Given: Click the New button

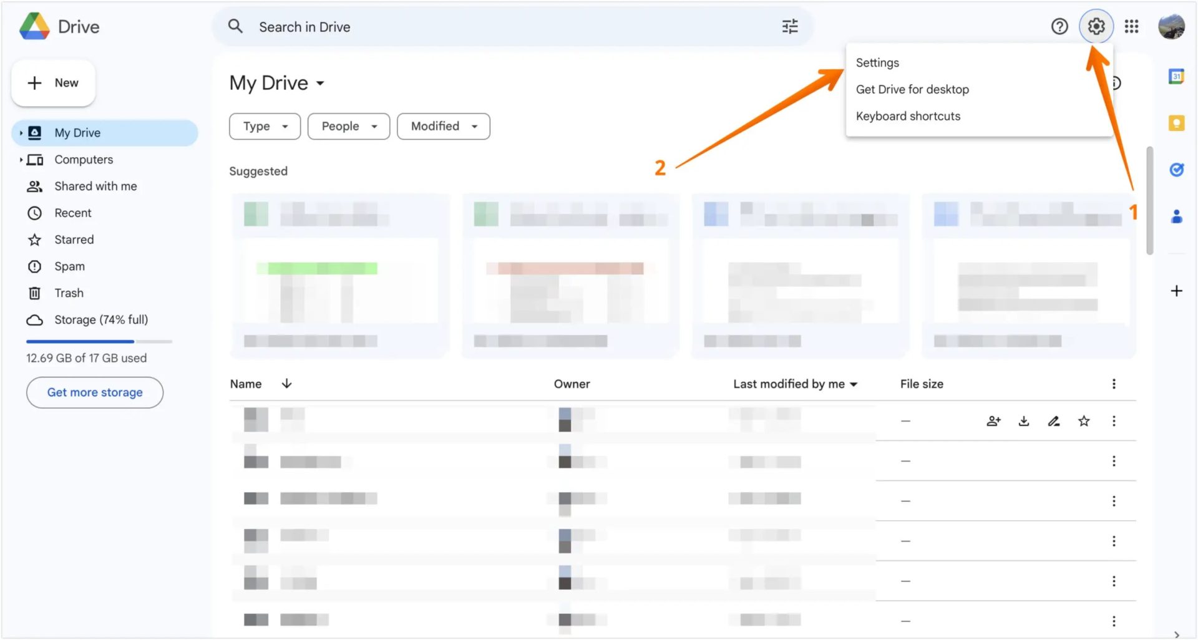Looking at the screenshot, I should point(53,82).
